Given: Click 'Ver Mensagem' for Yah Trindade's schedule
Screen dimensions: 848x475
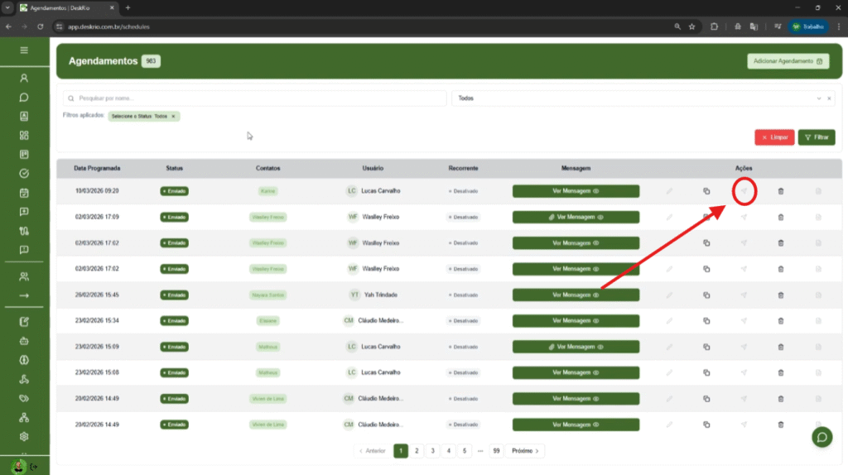Looking at the screenshot, I should pyautogui.click(x=576, y=295).
